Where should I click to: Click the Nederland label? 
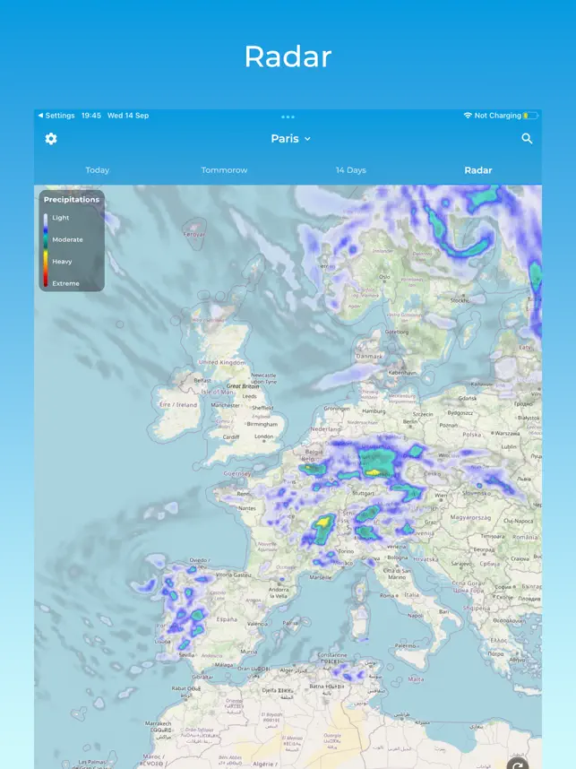point(325,429)
